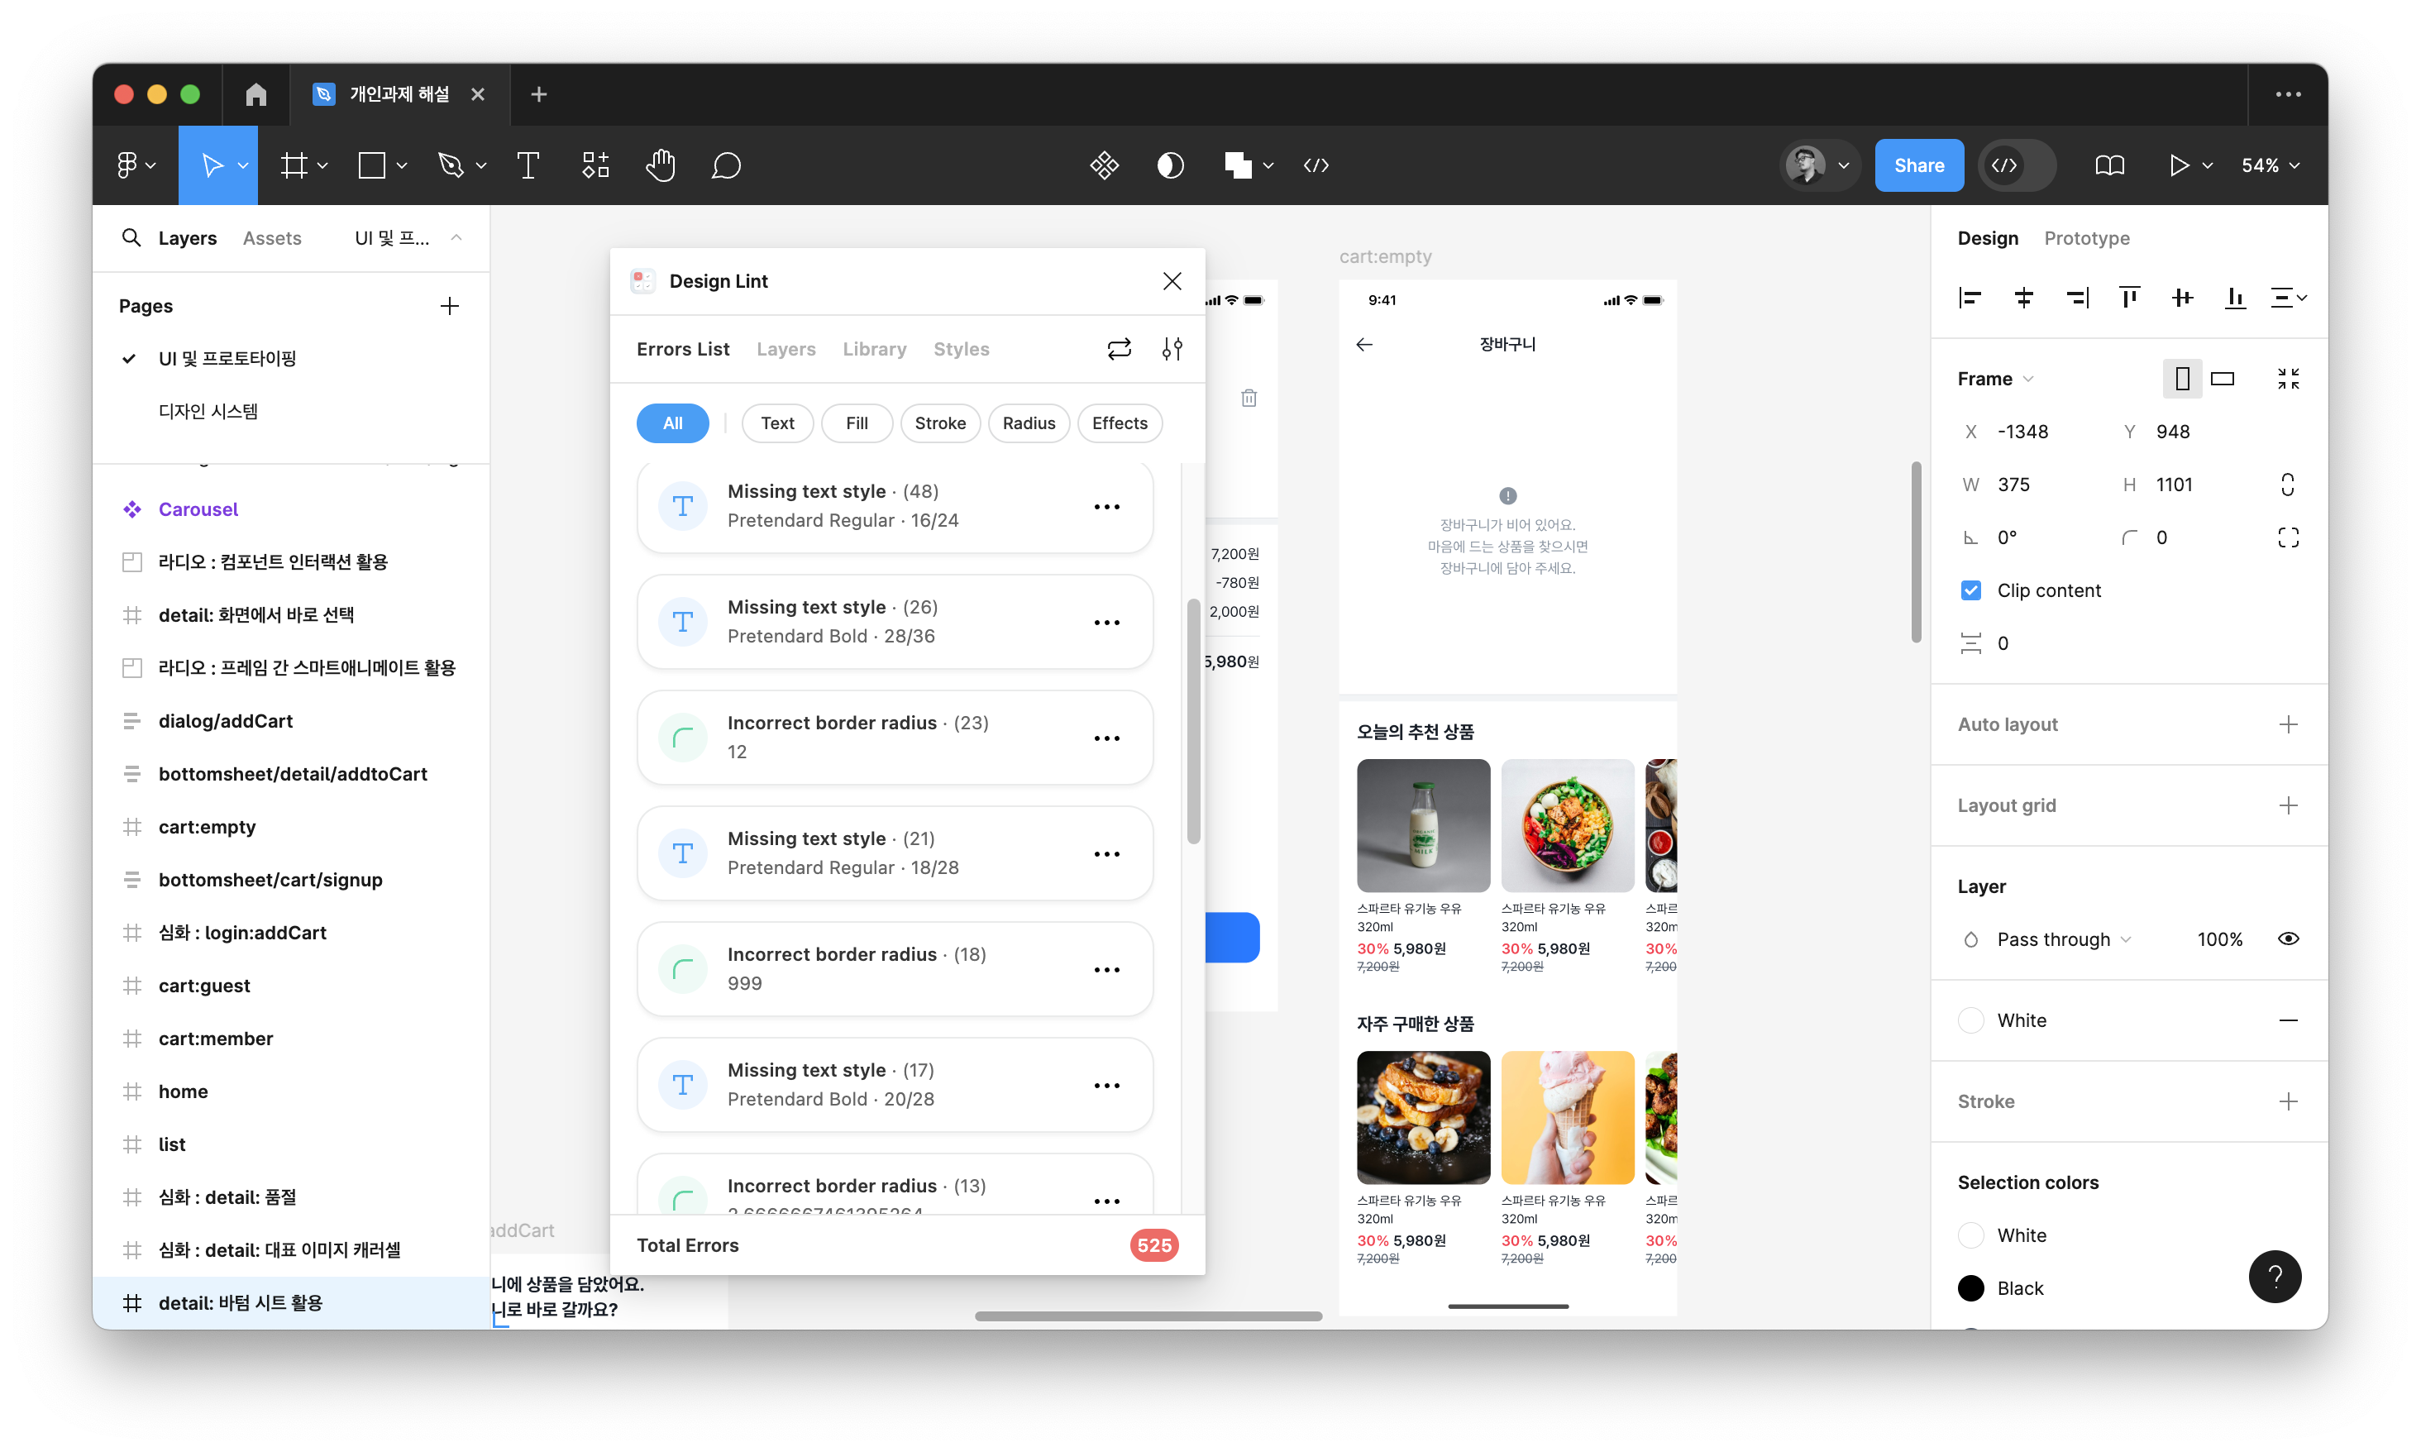
Task: Switch frame to landscape orientation
Action: pos(2223,379)
